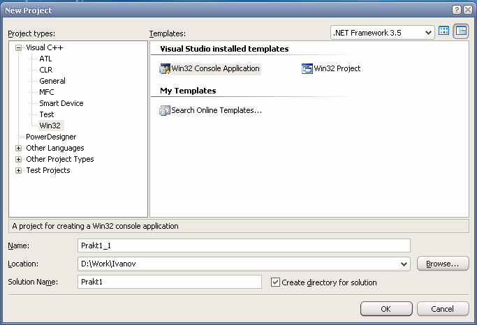The height and width of the screenshot is (325, 477).
Task: Select the Smart Device project type
Action: [61, 103]
